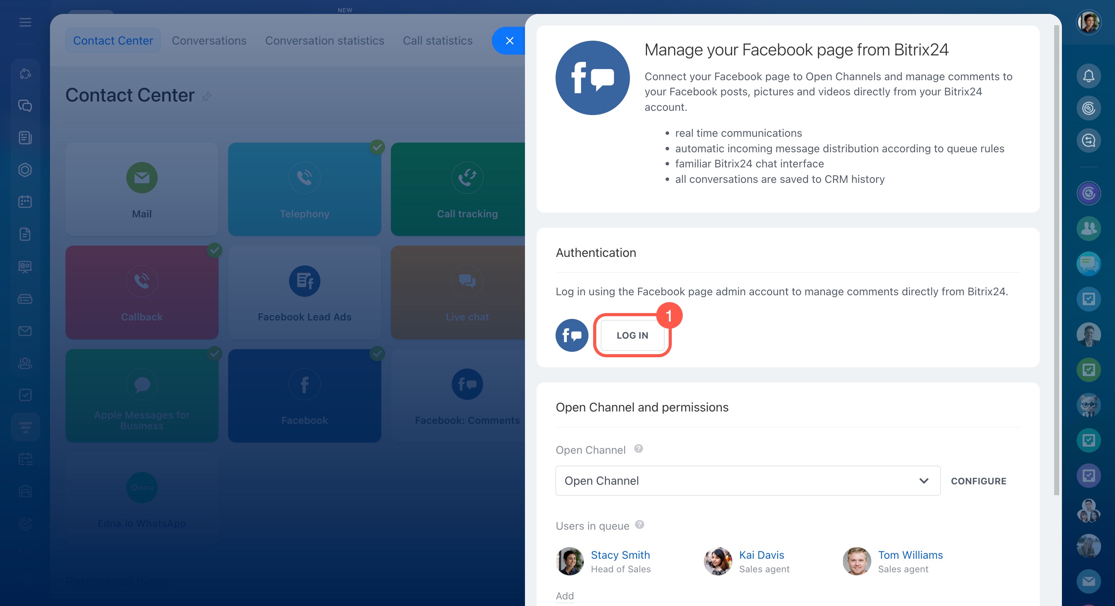
Task: Open Stacy Smith's profile link
Action: click(x=620, y=555)
